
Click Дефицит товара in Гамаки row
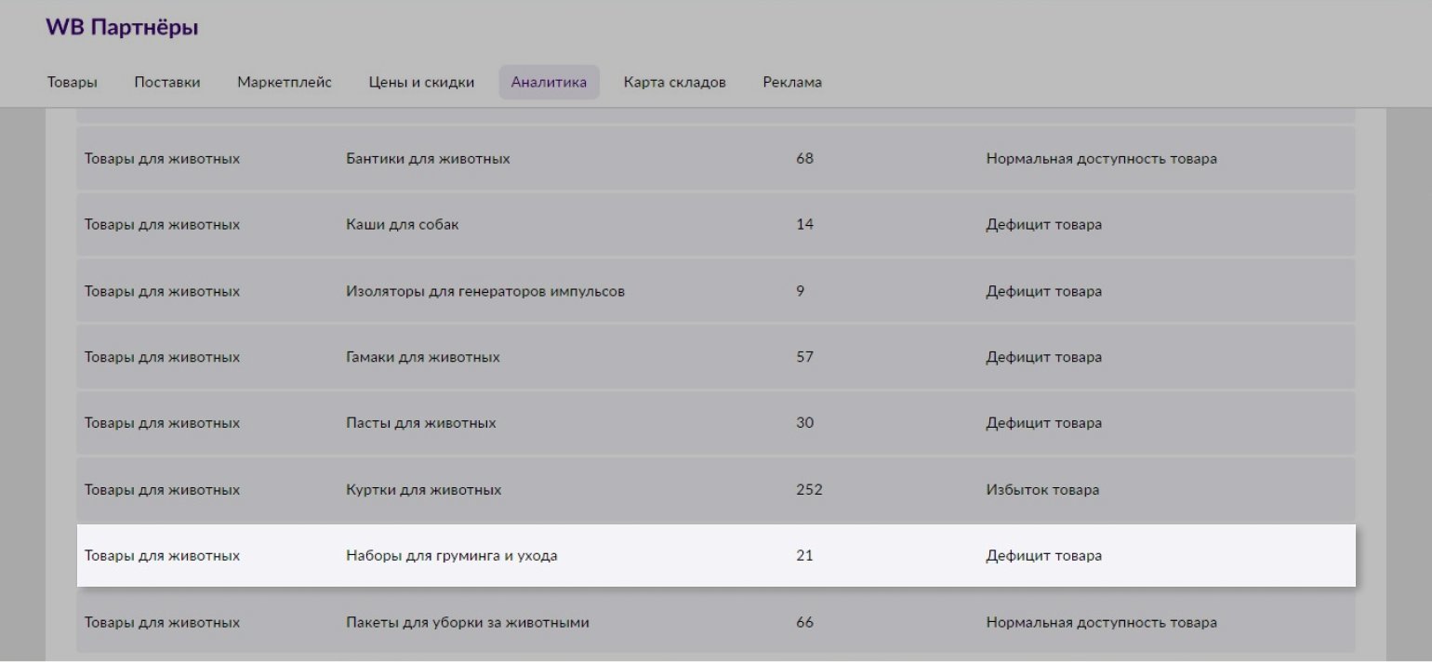[1044, 358]
